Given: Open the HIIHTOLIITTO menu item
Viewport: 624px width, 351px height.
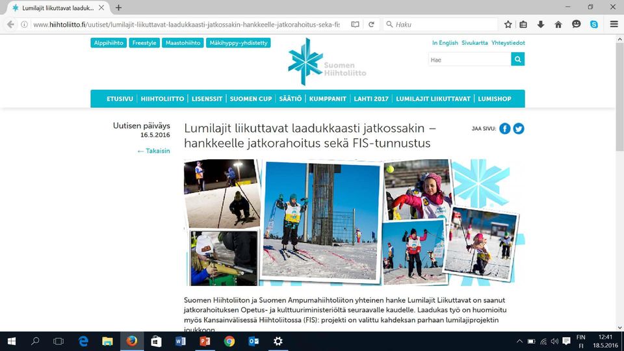Looking at the screenshot, I should coord(162,99).
